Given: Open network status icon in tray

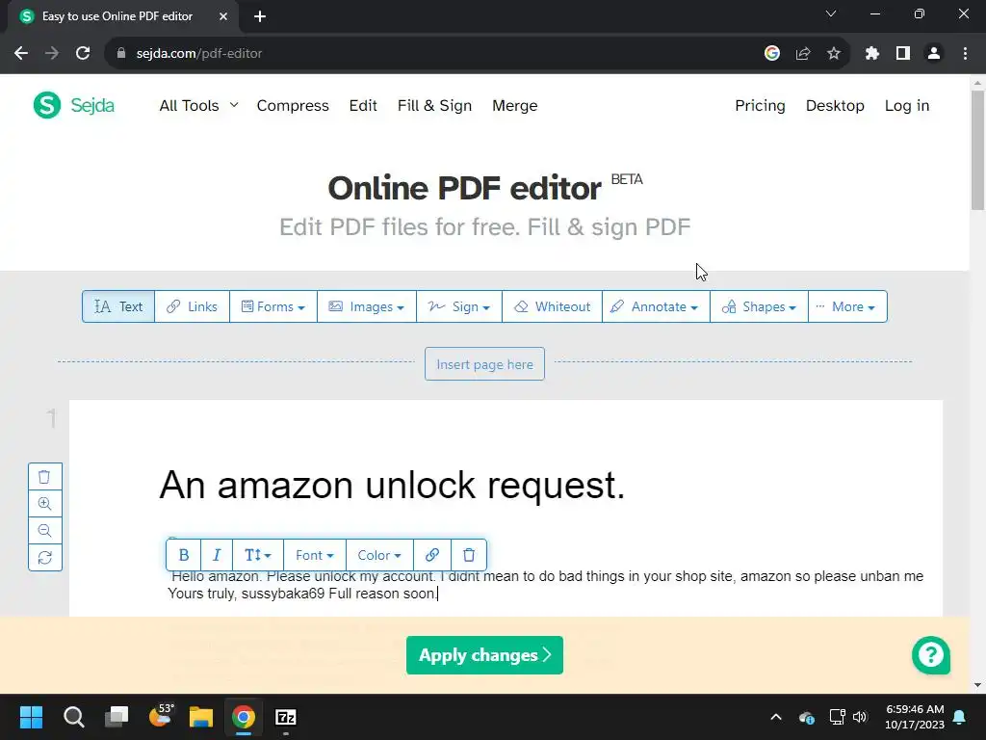Looking at the screenshot, I should [837, 717].
